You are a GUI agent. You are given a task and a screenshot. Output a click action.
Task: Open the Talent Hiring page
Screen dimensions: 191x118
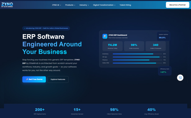(x=125, y=5)
